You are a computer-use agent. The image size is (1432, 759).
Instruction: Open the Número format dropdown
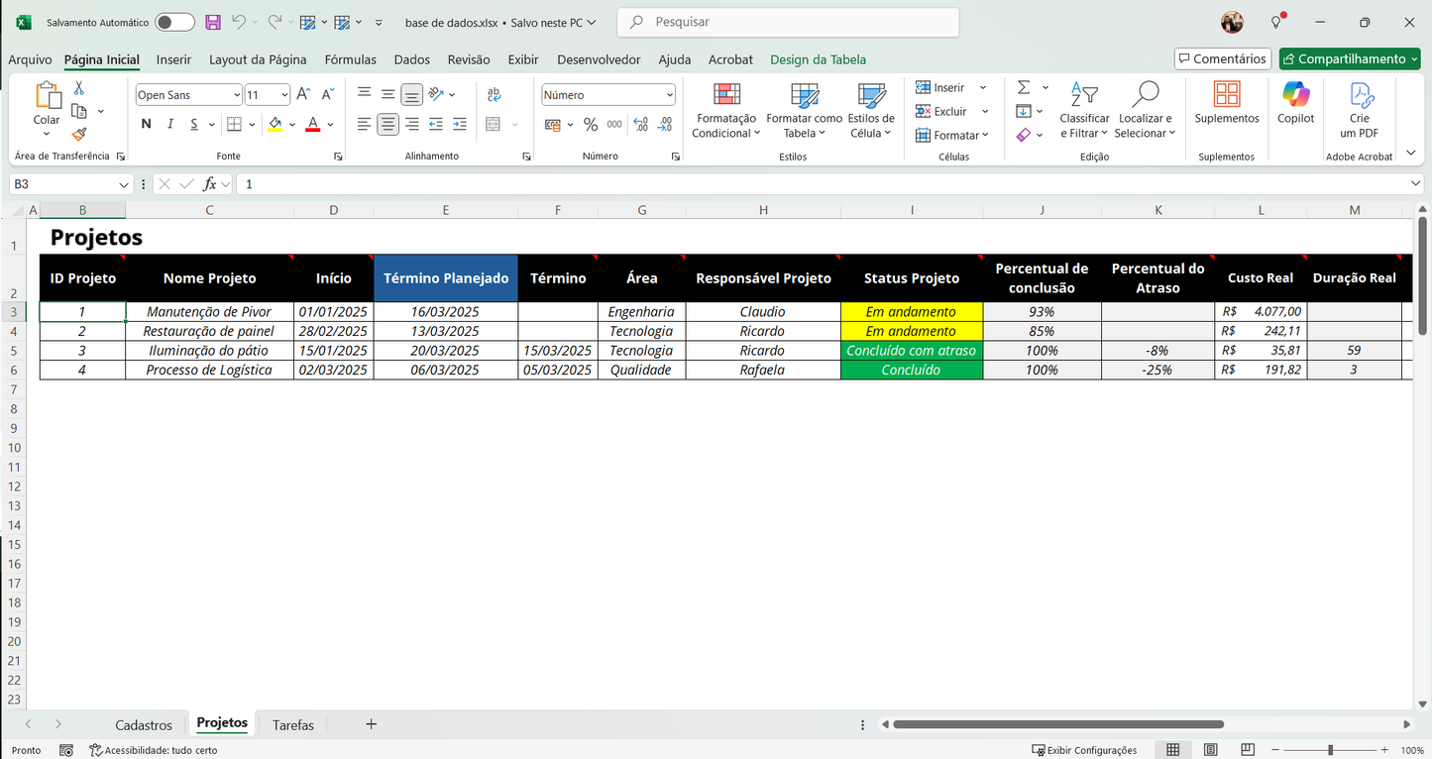670,94
